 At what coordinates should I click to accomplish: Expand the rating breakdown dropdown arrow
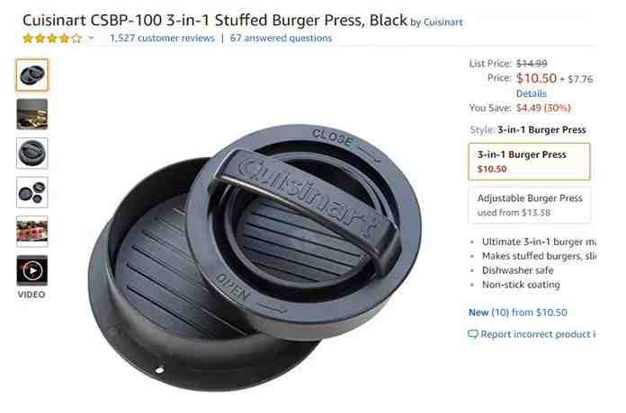(91, 39)
